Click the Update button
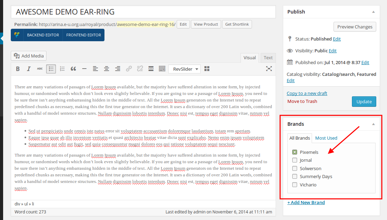Screen dimensions: 387x220 point(364,102)
